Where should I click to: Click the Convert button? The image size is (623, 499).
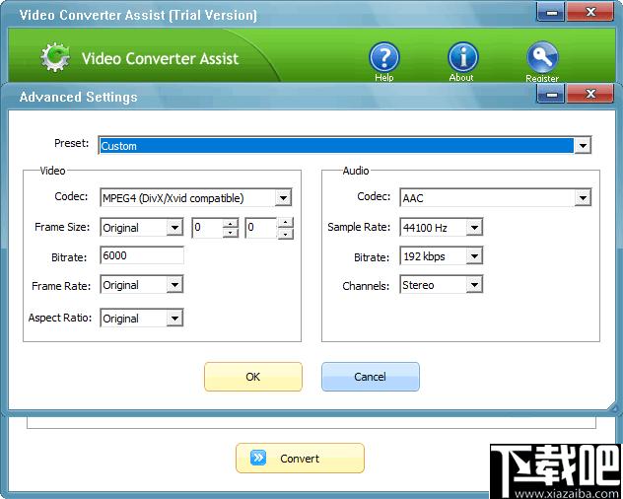point(300,458)
